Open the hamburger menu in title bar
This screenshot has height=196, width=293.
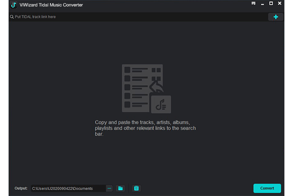click(254, 4)
